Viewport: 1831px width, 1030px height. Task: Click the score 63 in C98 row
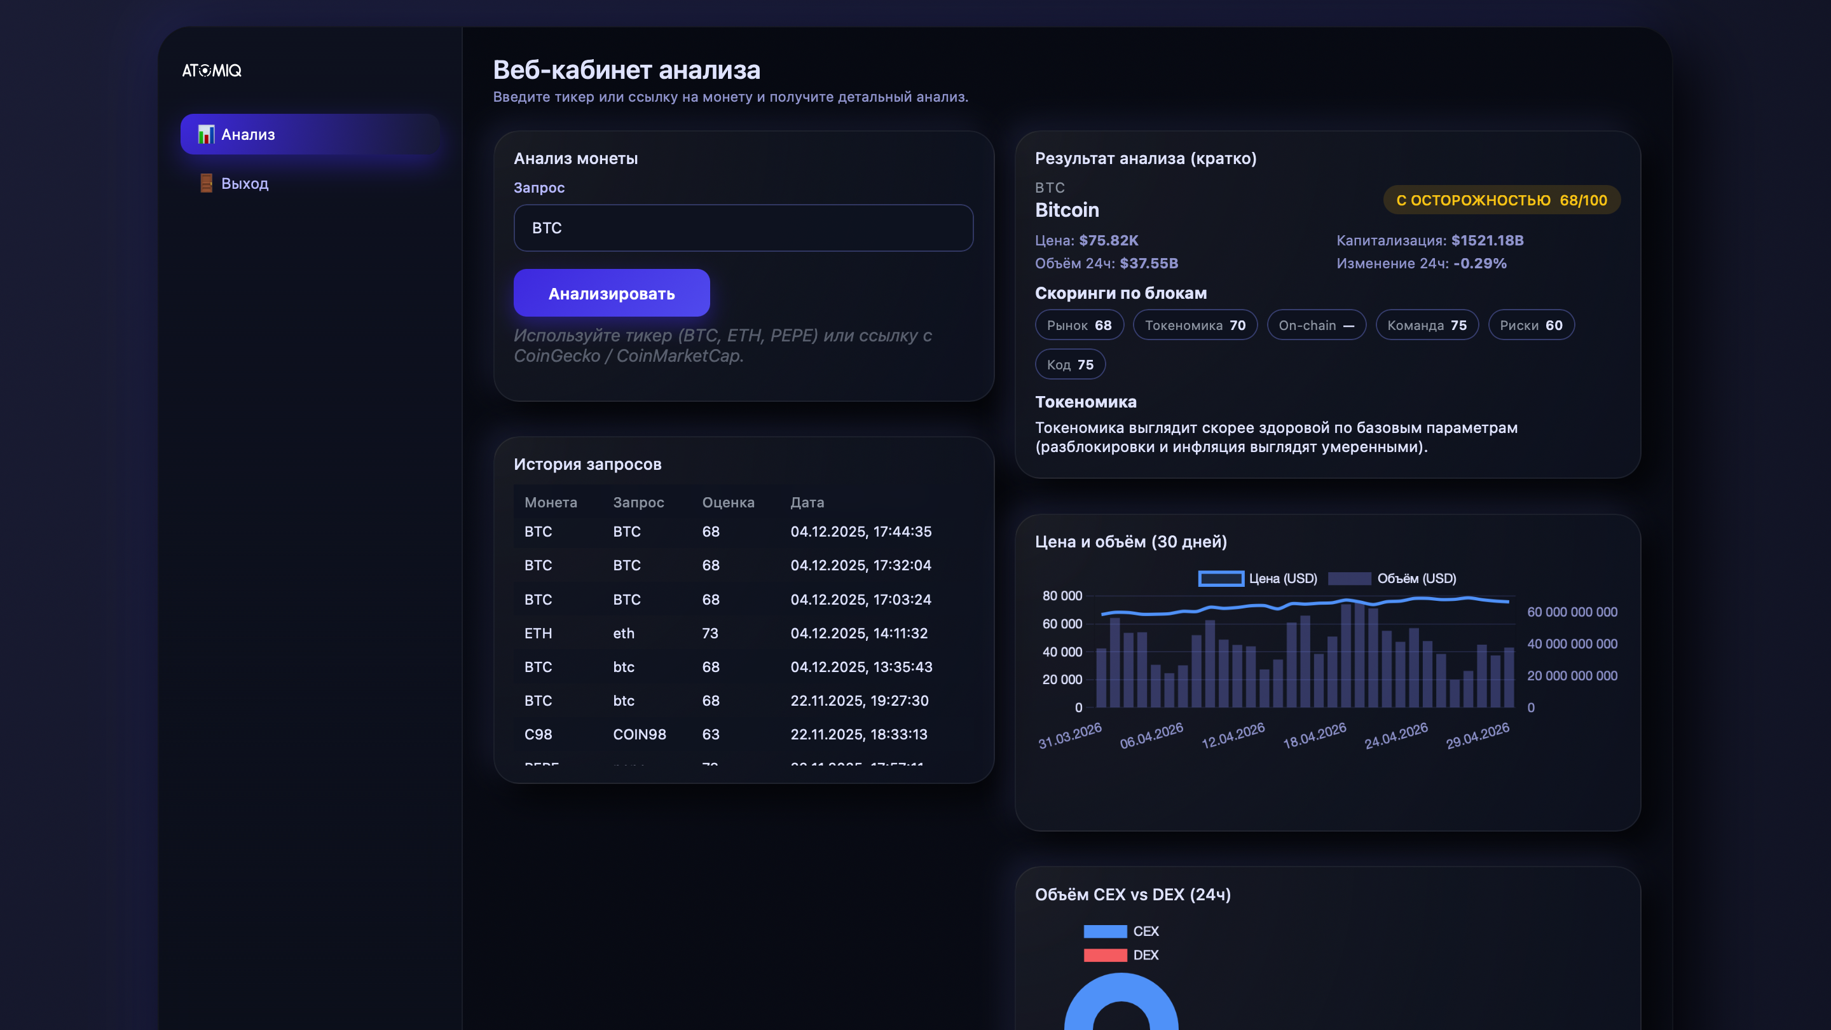click(x=710, y=734)
